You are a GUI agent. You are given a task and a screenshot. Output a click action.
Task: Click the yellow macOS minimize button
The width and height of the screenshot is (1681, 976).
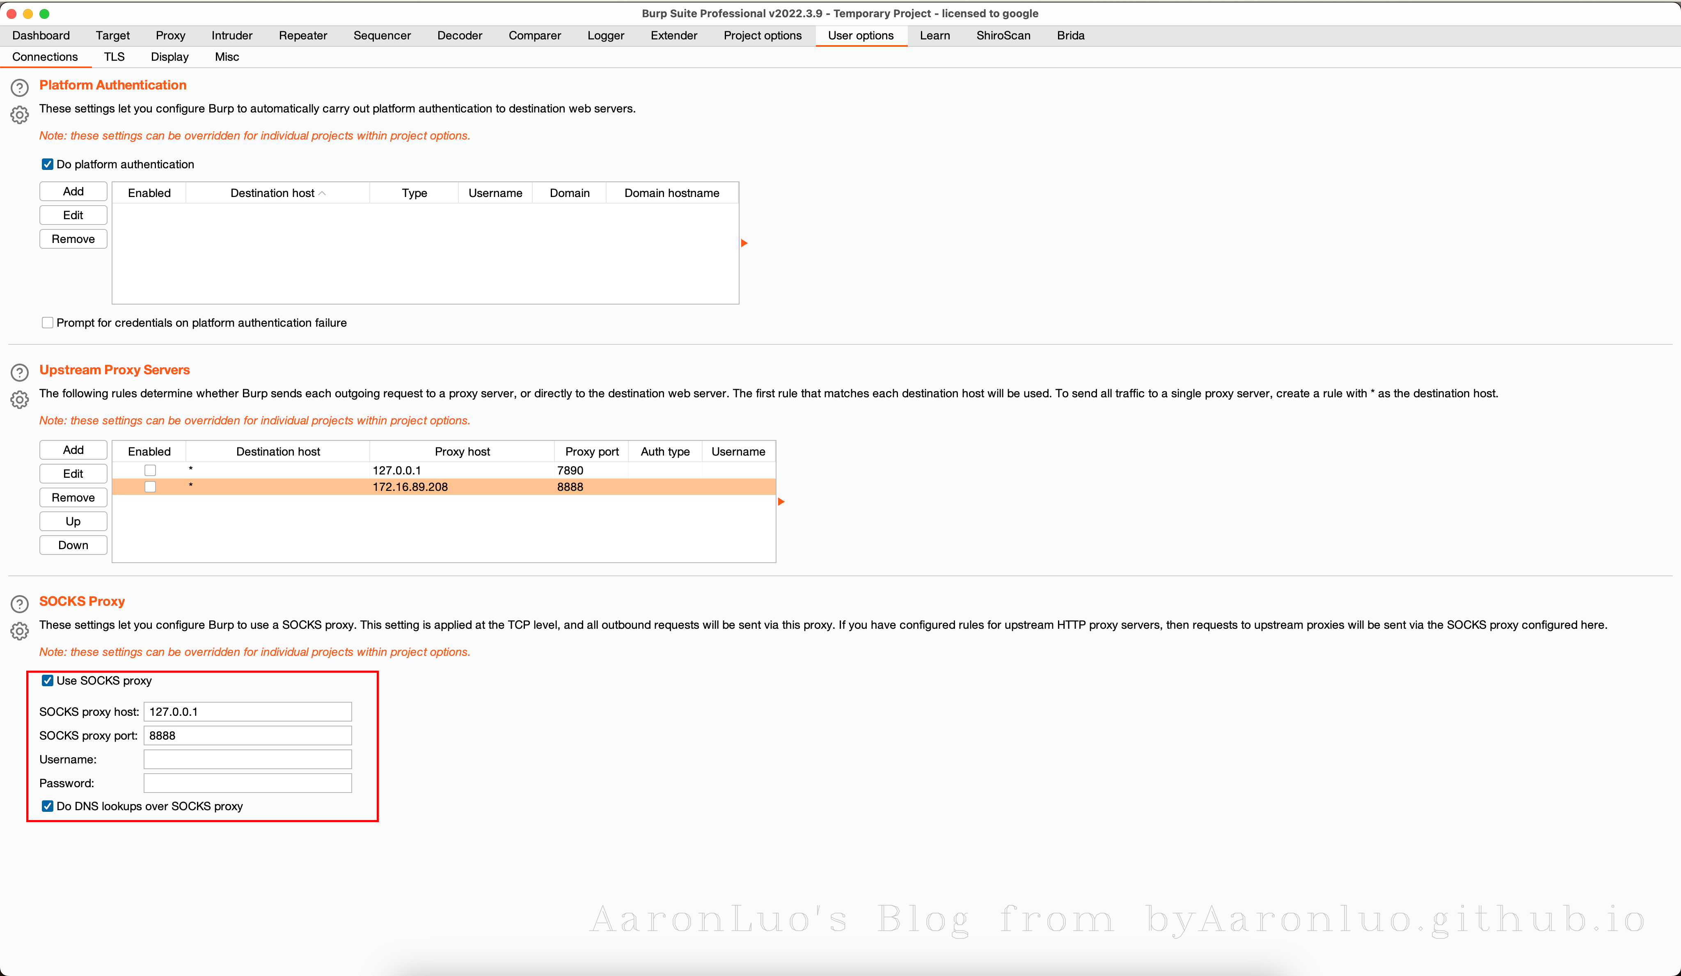coord(27,14)
